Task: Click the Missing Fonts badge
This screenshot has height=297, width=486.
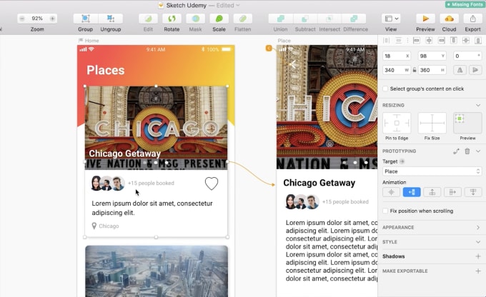Action: pyautogui.click(x=465, y=4)
